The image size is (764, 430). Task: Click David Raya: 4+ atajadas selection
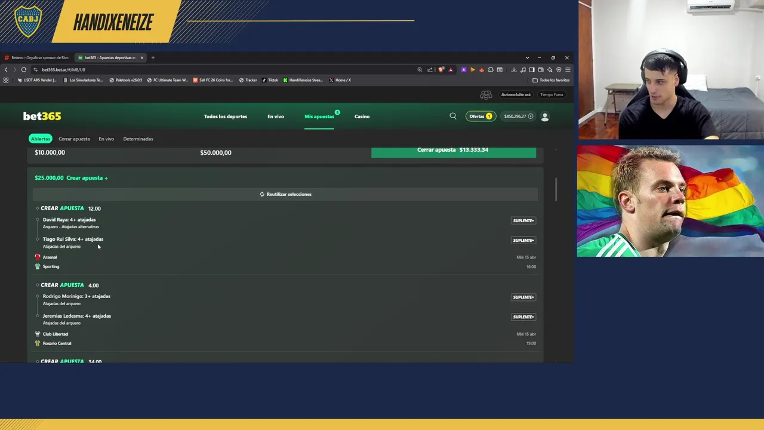tap(69, 220)
